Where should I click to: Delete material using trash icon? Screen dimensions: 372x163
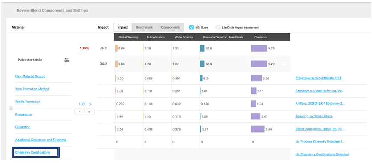(x=11, y=108)
